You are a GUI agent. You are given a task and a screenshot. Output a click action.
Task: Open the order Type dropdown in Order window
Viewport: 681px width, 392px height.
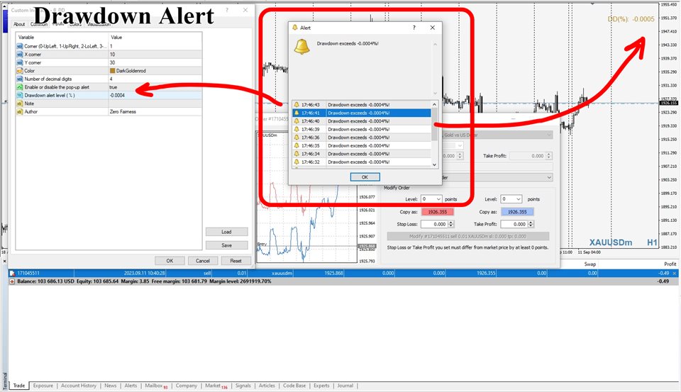tap(549, 177)
